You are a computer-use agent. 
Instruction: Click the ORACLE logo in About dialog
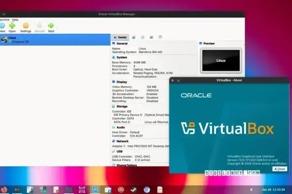(196, 96)
